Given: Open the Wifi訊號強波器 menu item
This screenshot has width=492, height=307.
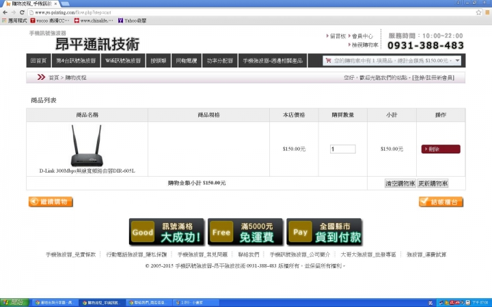Looking at the screenshot, I should click(123, 61).
